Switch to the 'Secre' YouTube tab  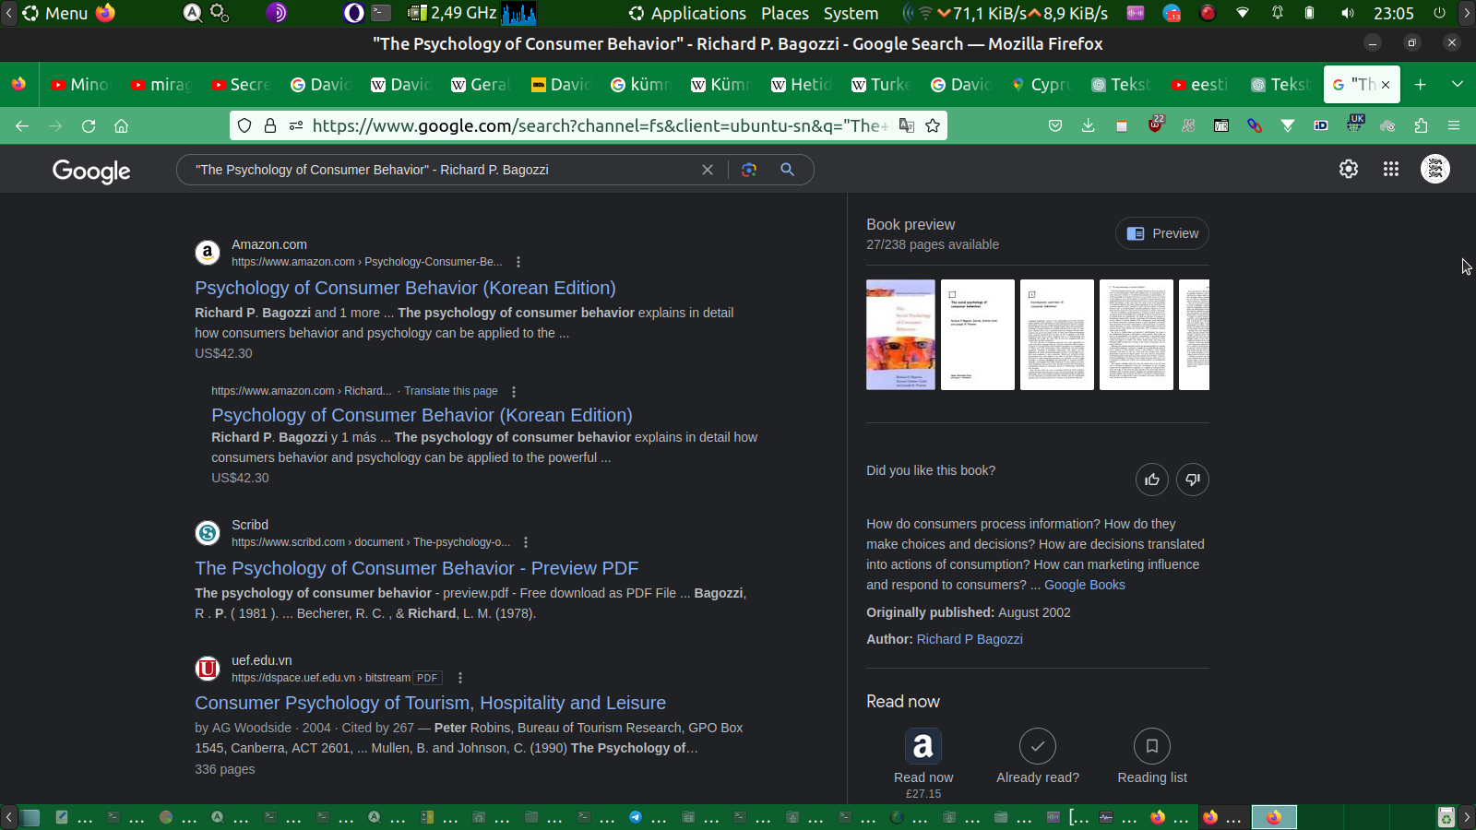point(241,84)
